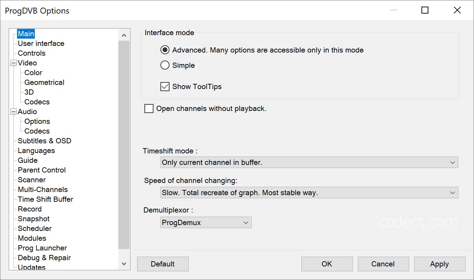Open Debug & Repair settings

pyautogui.click(x=44, y=258)
